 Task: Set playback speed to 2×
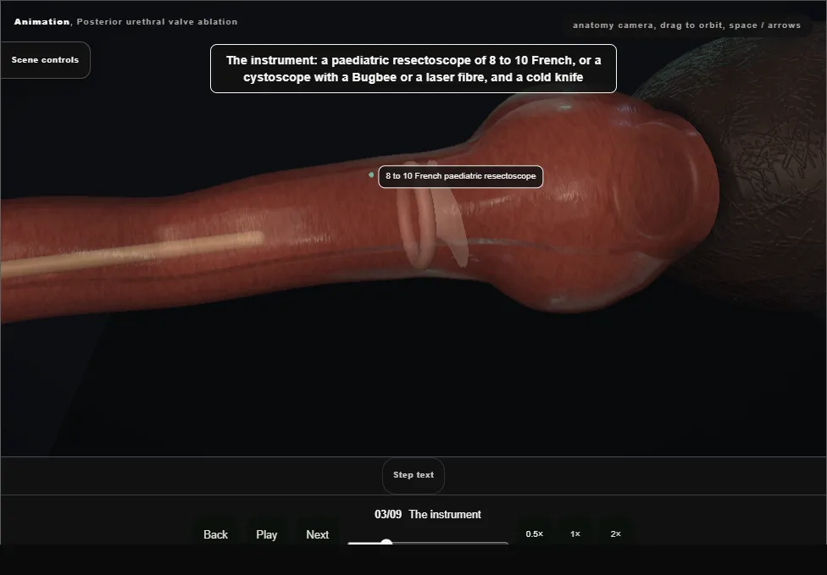[615, 534]
